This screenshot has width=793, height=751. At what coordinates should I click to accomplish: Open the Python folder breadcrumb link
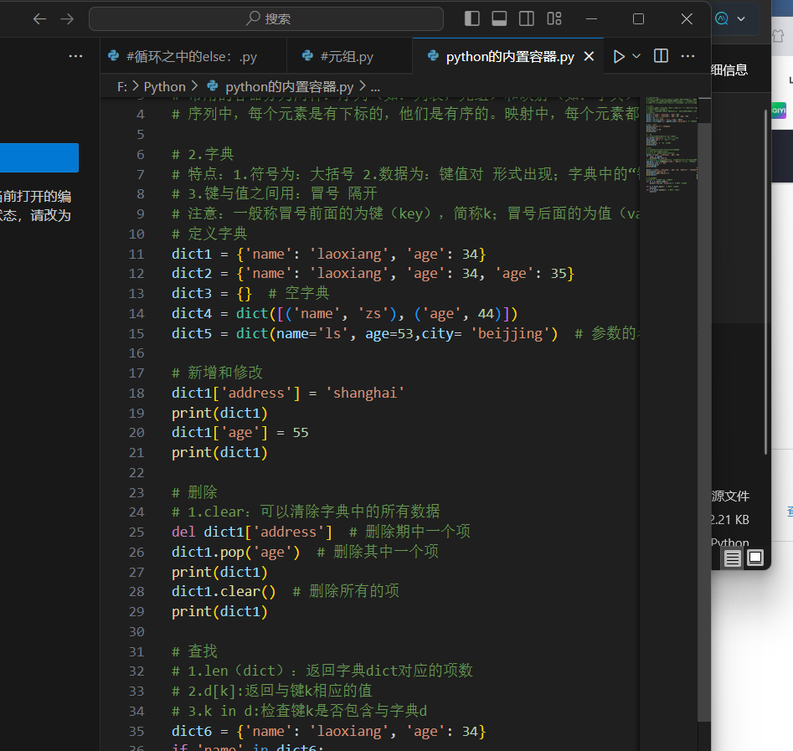[x=165, y=86]
